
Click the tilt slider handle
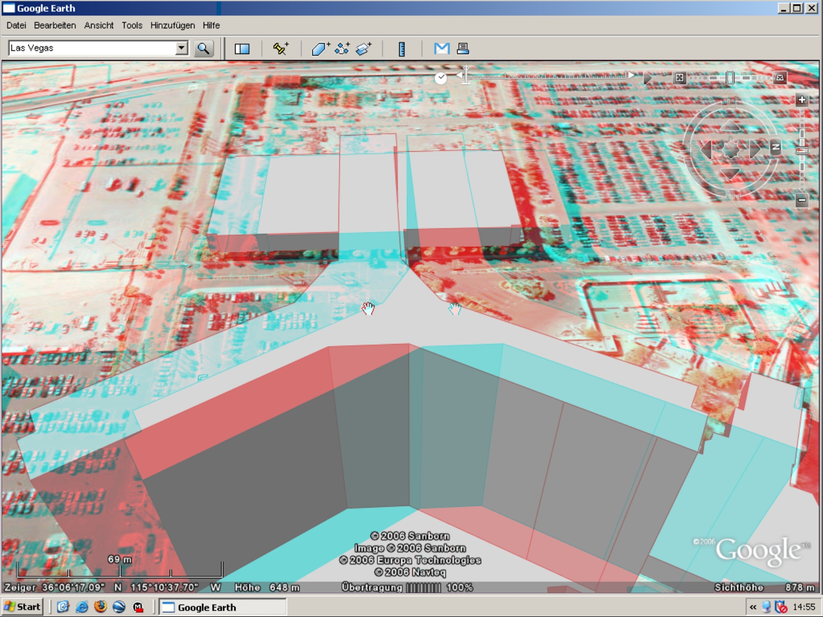(x=729, y=78)
